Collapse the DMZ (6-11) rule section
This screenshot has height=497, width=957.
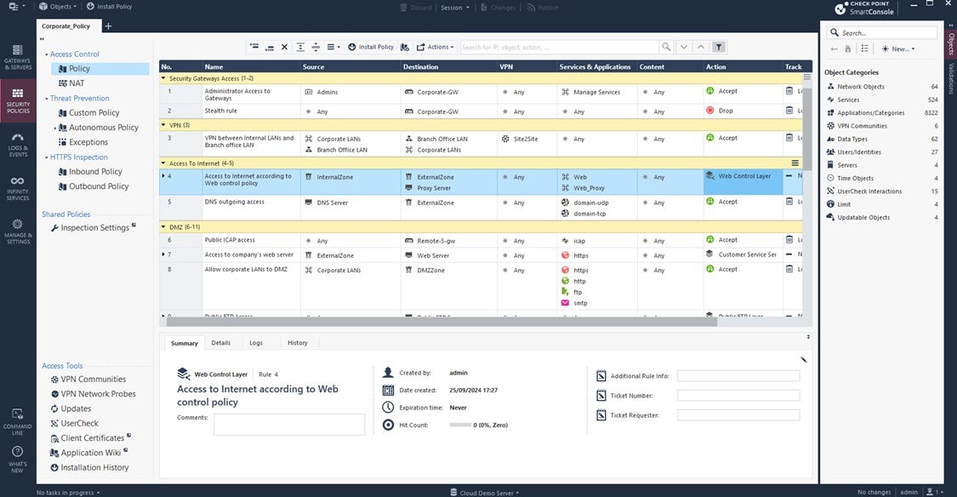[163, 227]
